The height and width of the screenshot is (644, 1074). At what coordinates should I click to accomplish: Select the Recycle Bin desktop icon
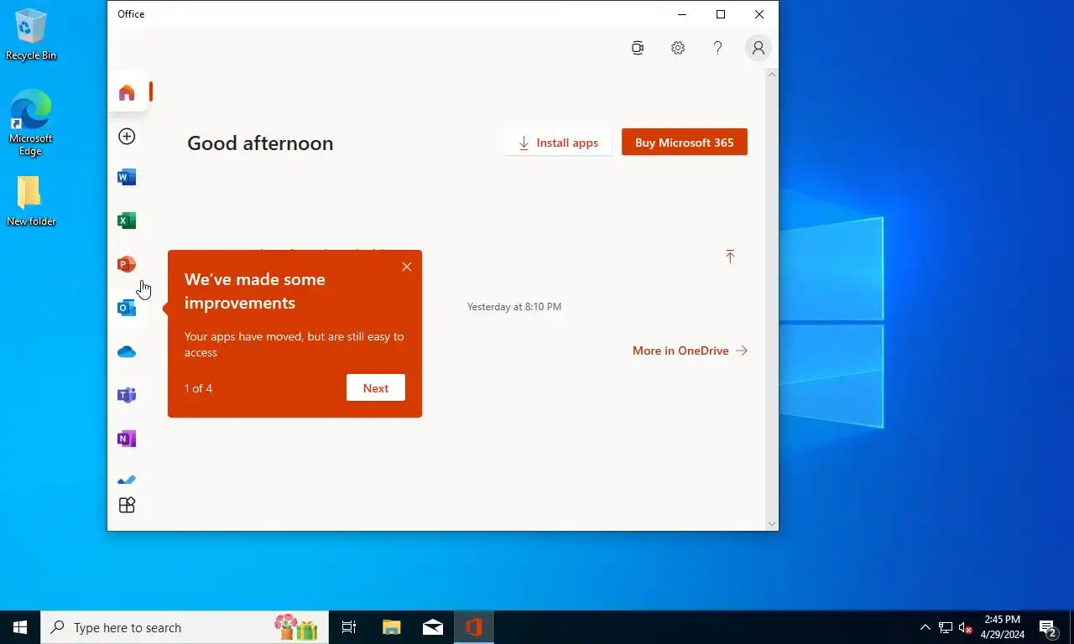coord(31,35)
